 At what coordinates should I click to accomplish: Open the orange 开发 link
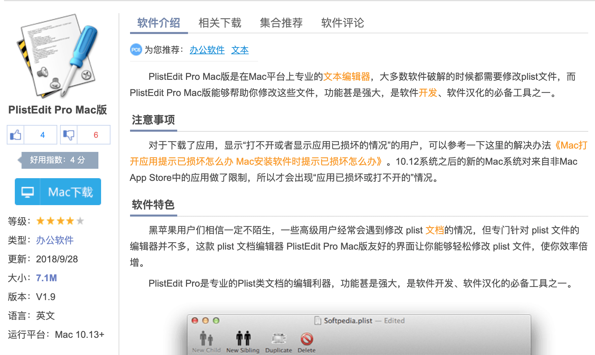coord(428,93)
